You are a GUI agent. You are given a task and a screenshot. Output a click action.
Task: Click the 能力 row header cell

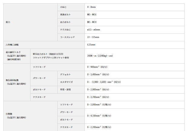[31, 22]
